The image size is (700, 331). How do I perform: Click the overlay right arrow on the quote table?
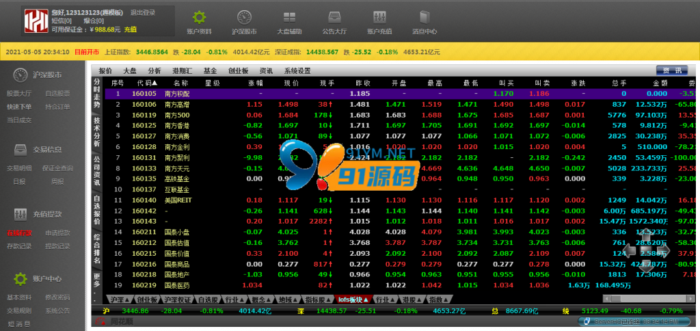(663, 251)
